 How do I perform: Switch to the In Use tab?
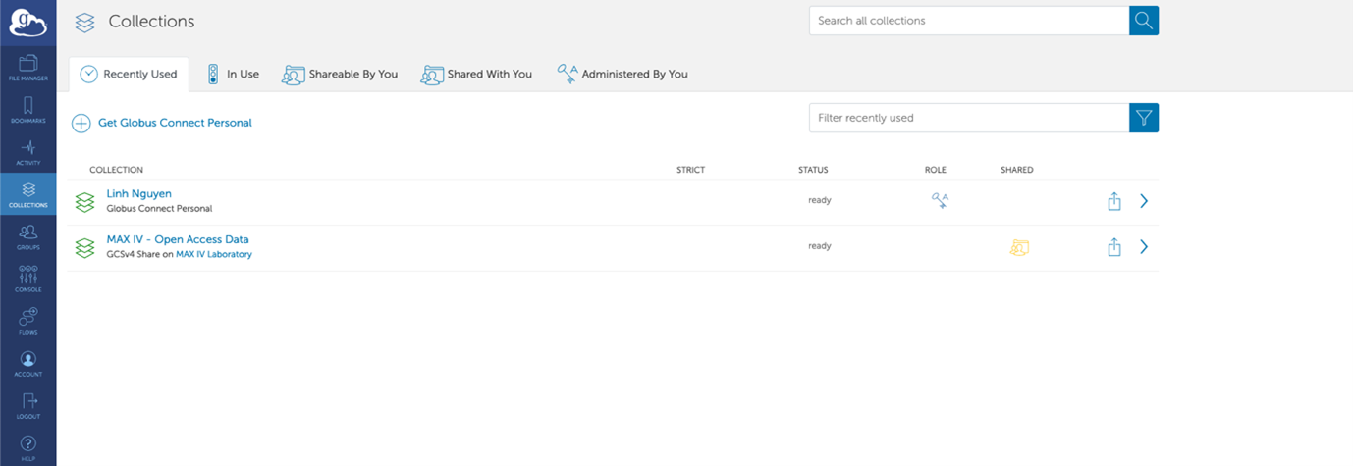click(x=232, y=74)
